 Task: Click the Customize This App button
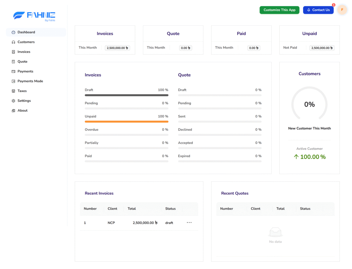pyautogui.click(x=279, y=10)
